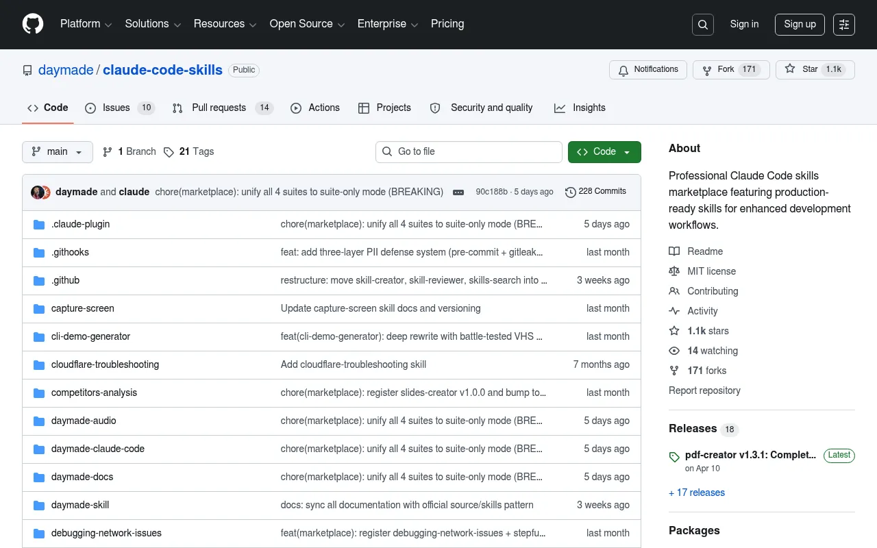Screen dimensions: 877x548
Task: Focus the Go to file search field
Action: (469, 152)
